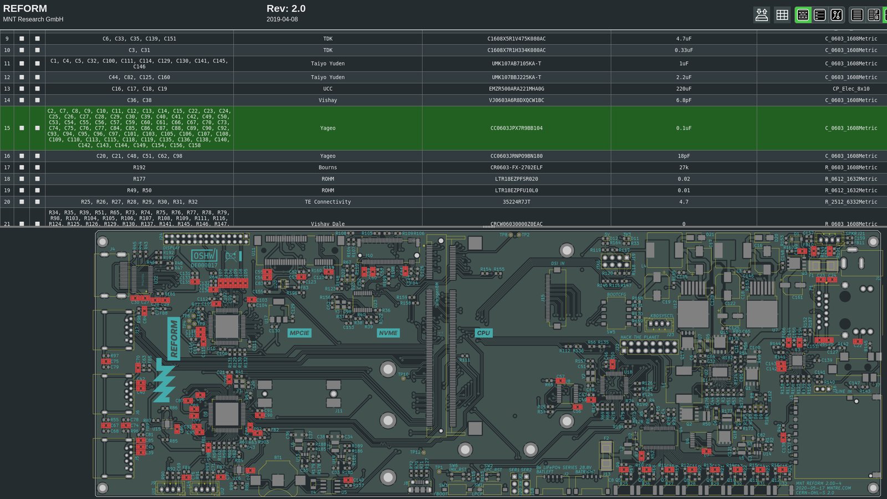Select part number 'UMK107AB7105KA-T'
This screenshot has height=499, width=887.
point(516,64)
